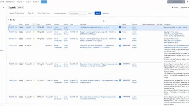Click the Share icon in the page header
Image resolution: width=189 pixels, height=106 pixels.
173,8
